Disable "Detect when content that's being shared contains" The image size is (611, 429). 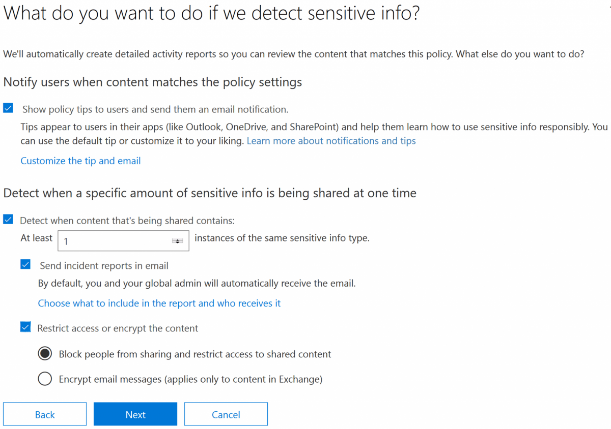click(x=7, y=219)
